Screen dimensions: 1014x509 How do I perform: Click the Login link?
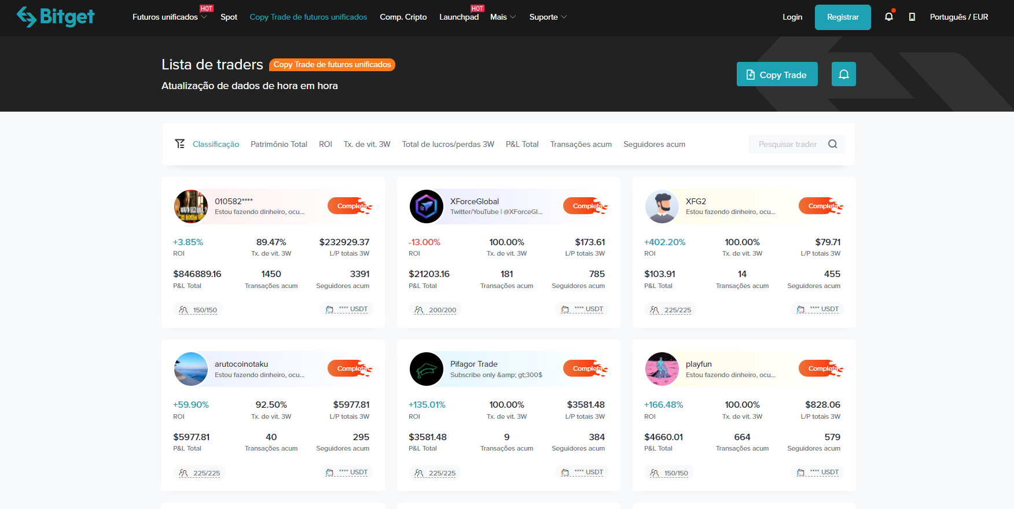792,17
